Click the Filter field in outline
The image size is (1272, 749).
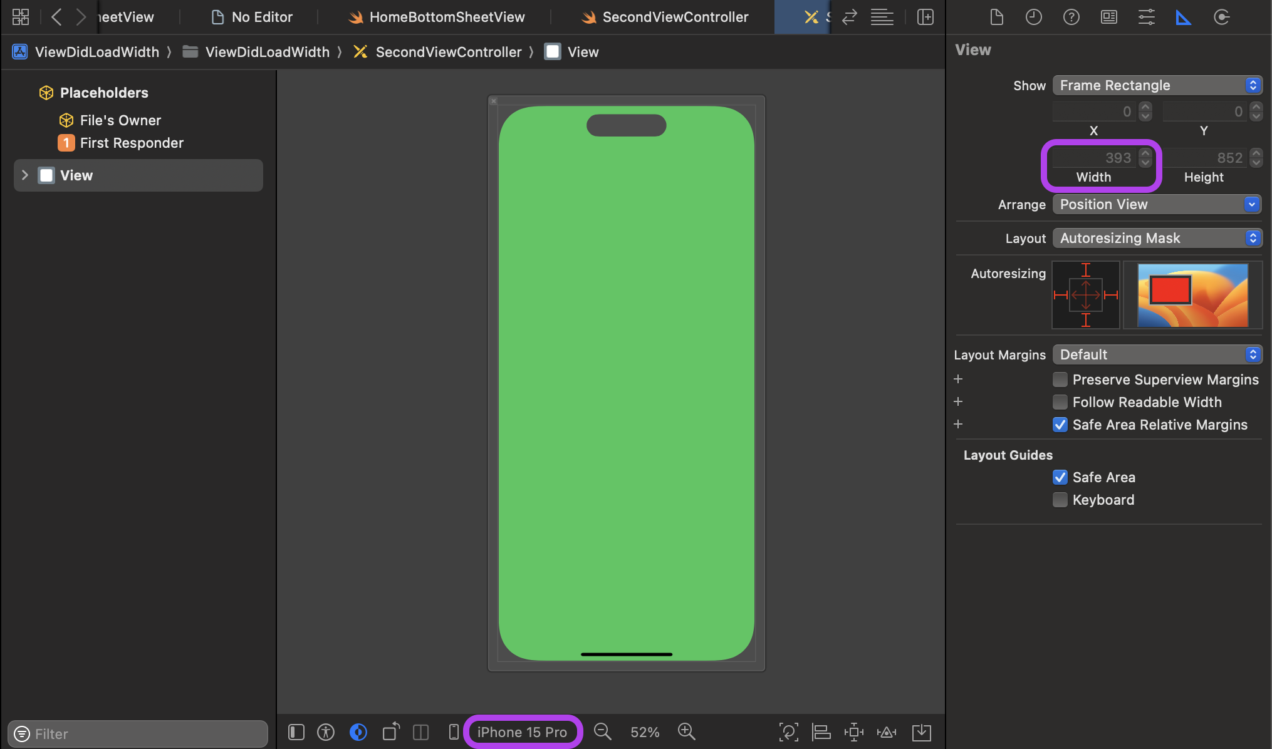pos(138,733)
